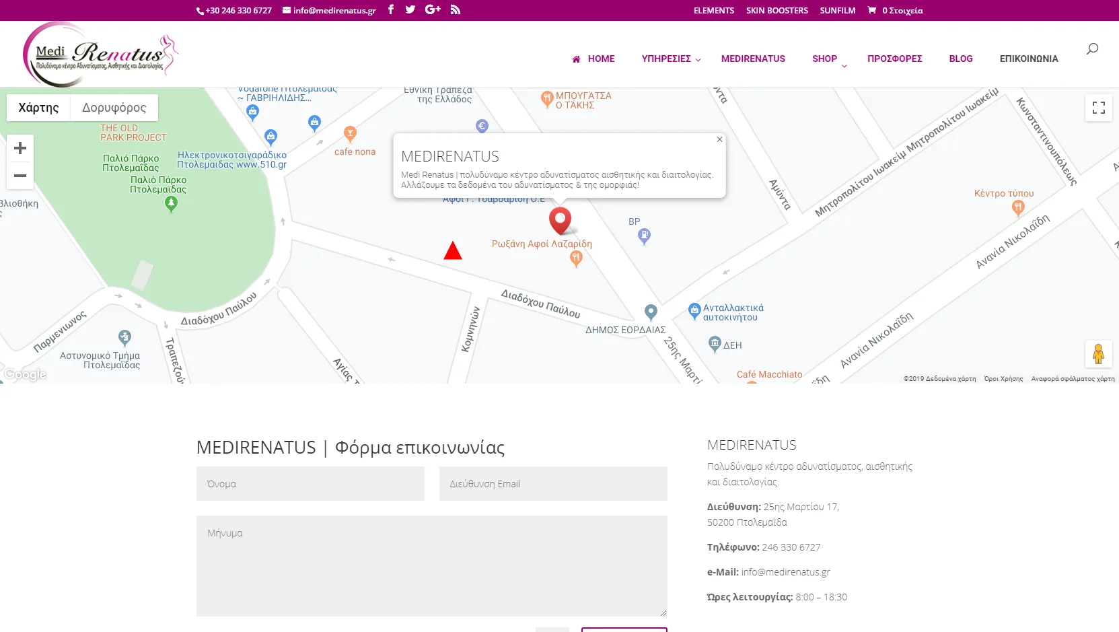This screenshot has width=1119, height=632.
Task: Close the MEDIRENATUS map info window
Action: [719, 139]
